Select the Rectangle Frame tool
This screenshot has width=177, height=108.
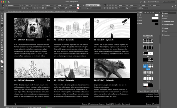(x=2, y=35)
